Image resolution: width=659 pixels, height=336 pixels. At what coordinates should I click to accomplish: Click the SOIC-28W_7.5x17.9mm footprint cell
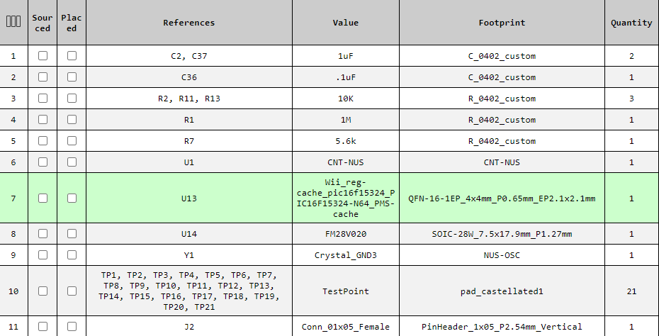(502, 234)
